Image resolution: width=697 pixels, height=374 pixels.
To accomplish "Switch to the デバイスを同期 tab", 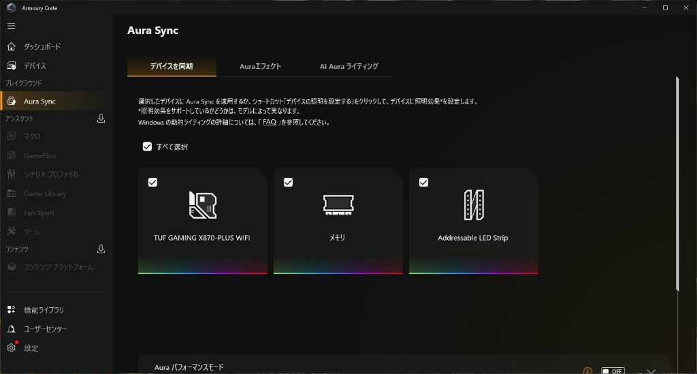I will 172,66.
